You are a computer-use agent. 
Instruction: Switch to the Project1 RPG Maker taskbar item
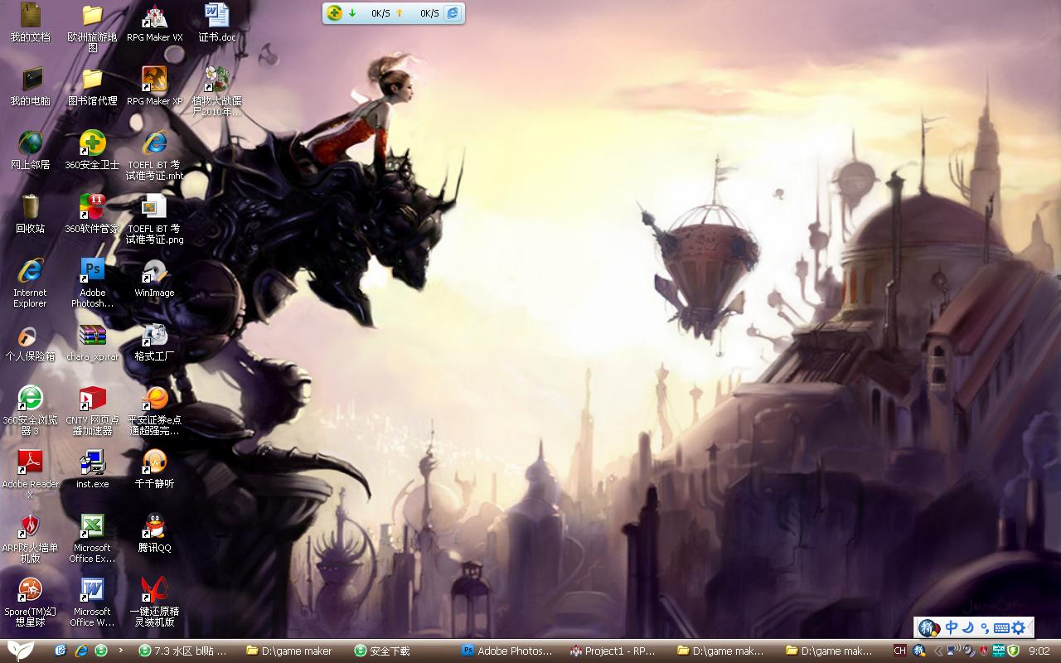(x=614, y=651)
